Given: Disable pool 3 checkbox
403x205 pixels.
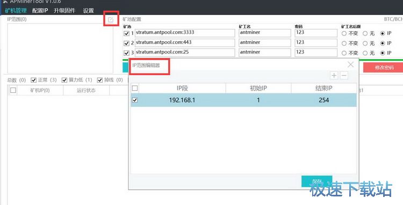Looking at the screenshot, I should 126,53.
